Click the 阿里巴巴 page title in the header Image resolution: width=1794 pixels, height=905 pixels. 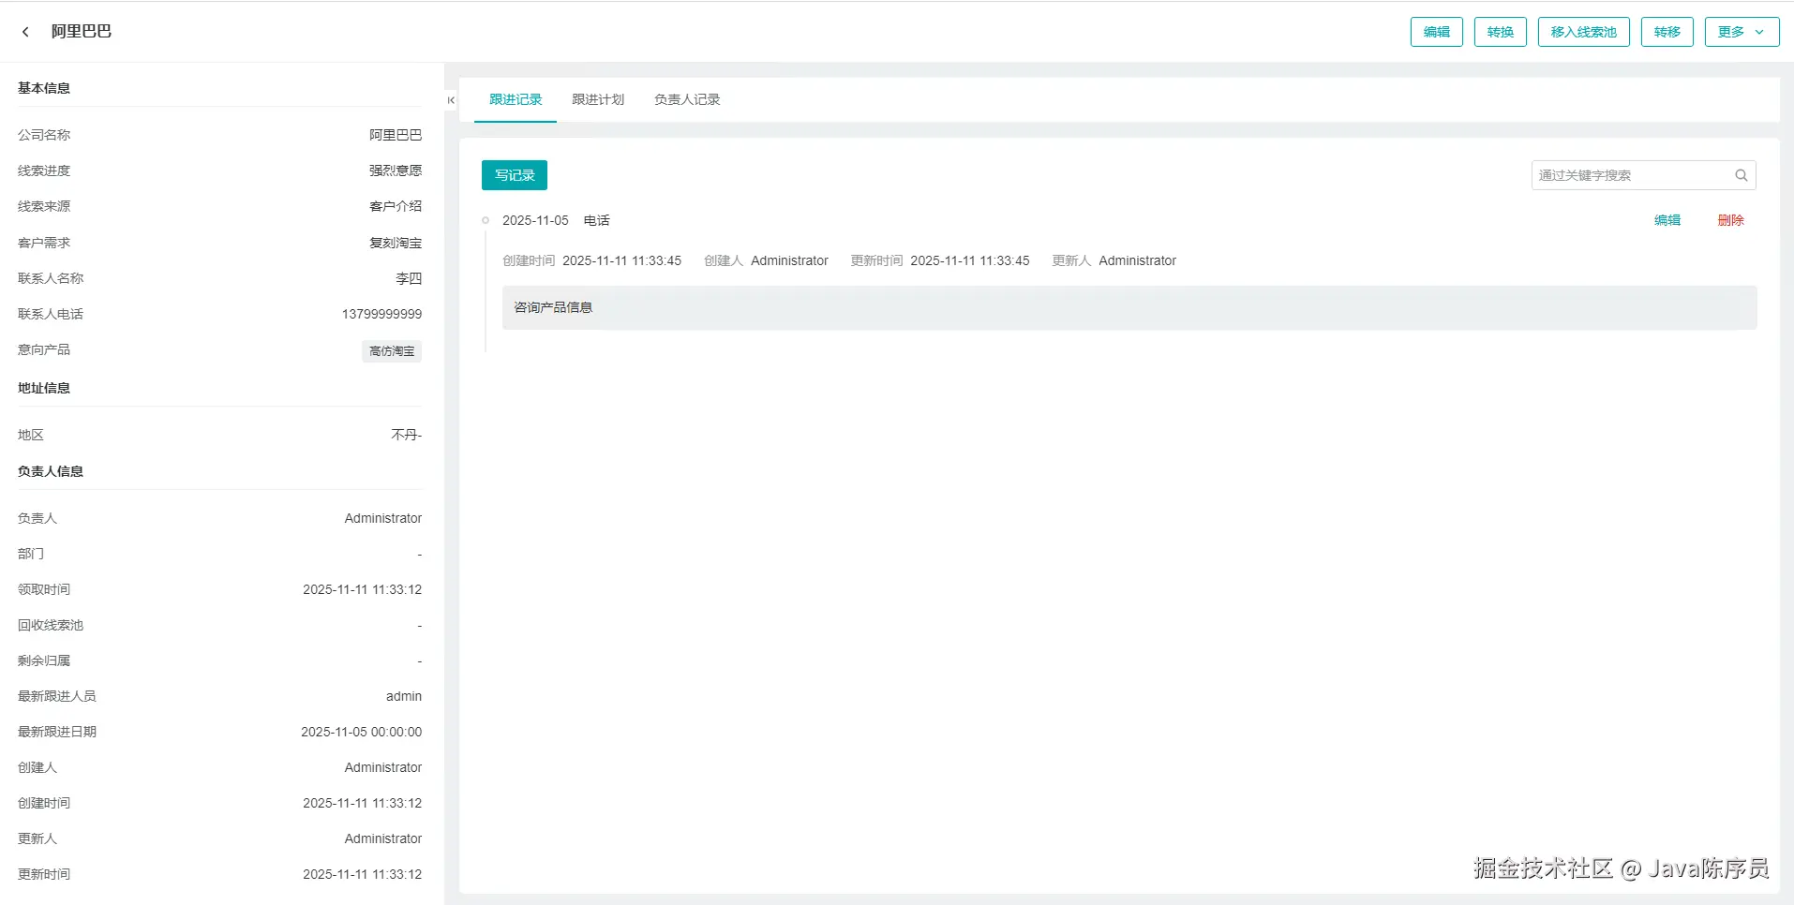tap(82, 32)
